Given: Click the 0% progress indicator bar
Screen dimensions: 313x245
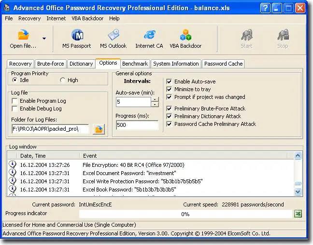Looking at the screenshot, I should pyautogui.click(x=185, y=214).
